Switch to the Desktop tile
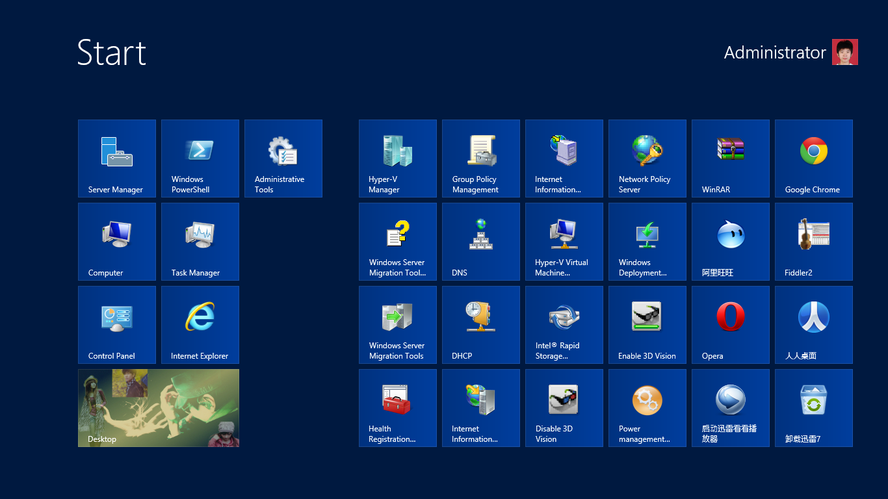Image resolution: width=888 pixels, height=499 pixels. coord(159,408)
